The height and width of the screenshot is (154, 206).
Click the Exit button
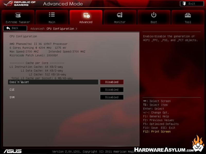[192, 4]
